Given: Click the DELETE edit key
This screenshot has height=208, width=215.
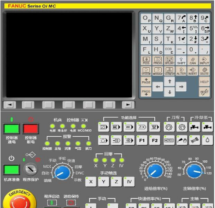Looking at the screenshot, I should (204, 71).
